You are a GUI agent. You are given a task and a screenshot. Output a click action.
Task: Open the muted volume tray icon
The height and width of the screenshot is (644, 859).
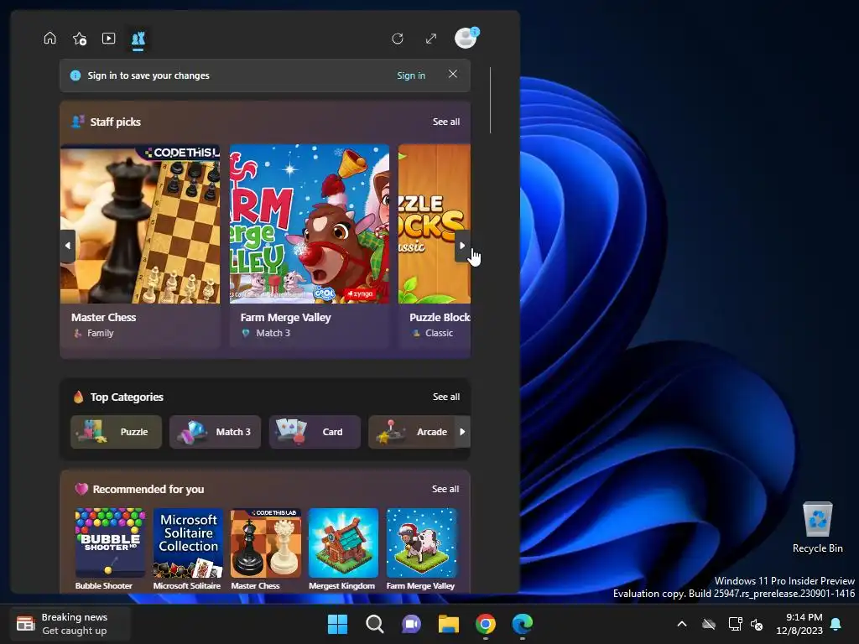tap(757, 624)
